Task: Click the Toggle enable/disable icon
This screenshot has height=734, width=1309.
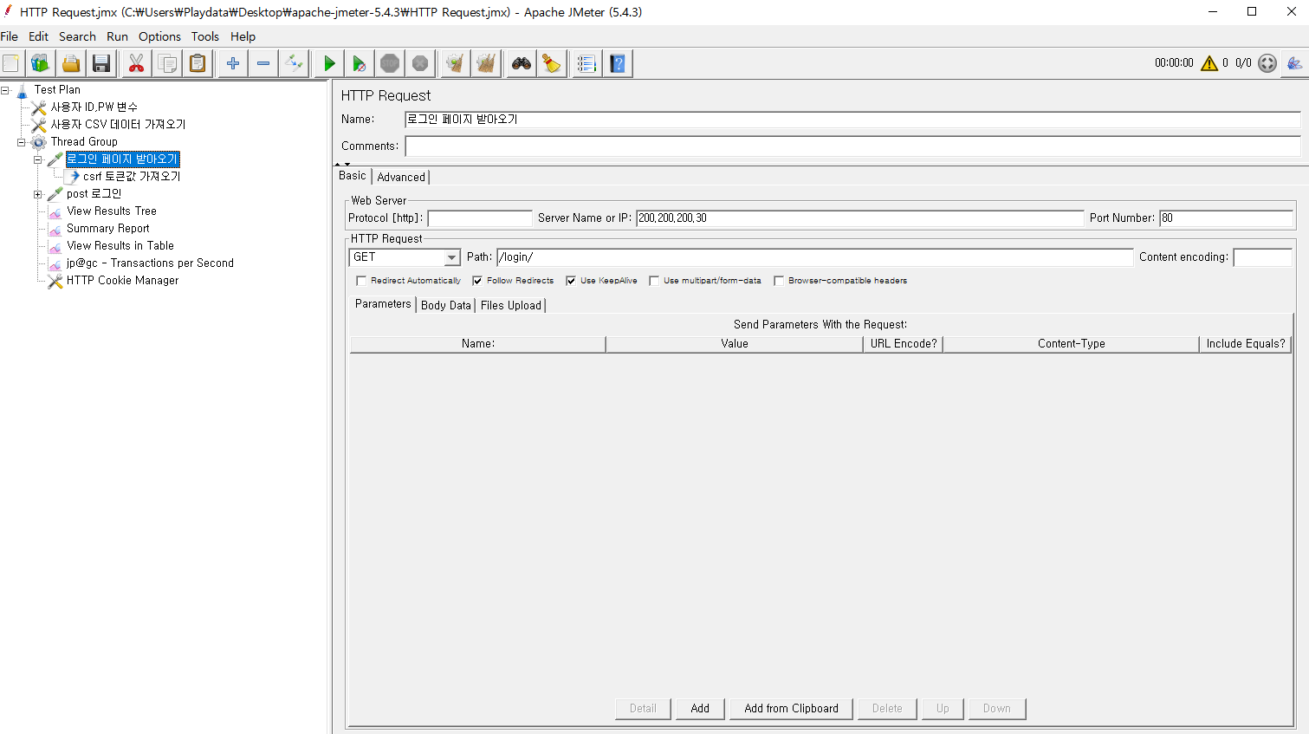Action: click(294, 63)
